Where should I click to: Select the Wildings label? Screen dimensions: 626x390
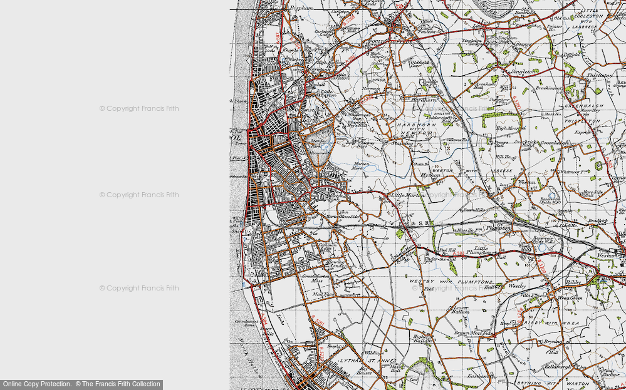click(373, 353)
